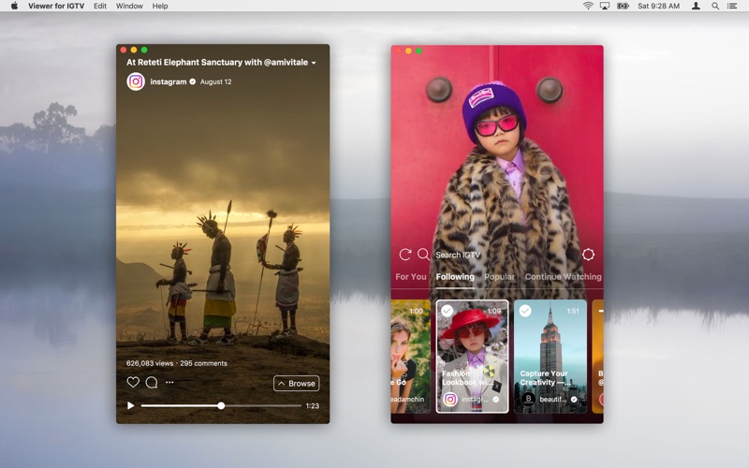Open settings gear in browse window
This screenshot has width=749, height=468.
(x=588, y=255)
